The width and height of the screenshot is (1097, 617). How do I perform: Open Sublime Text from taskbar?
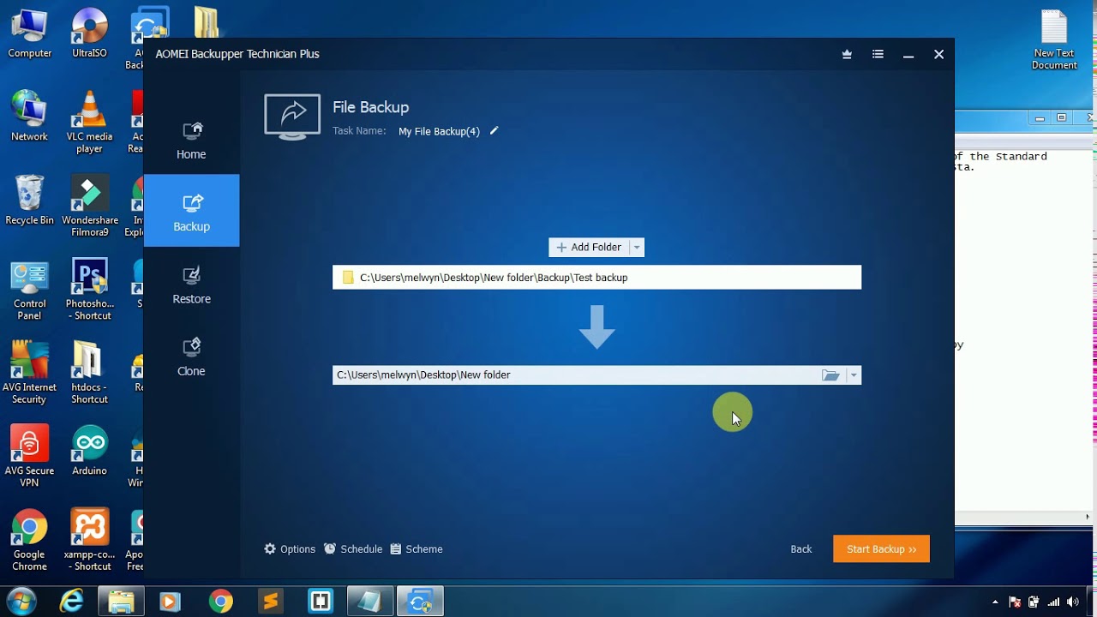coord(270,602)
